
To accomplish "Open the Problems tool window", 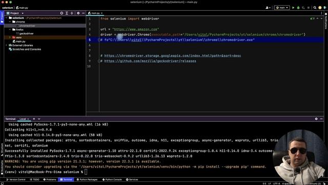I will (x=50, y=179).
